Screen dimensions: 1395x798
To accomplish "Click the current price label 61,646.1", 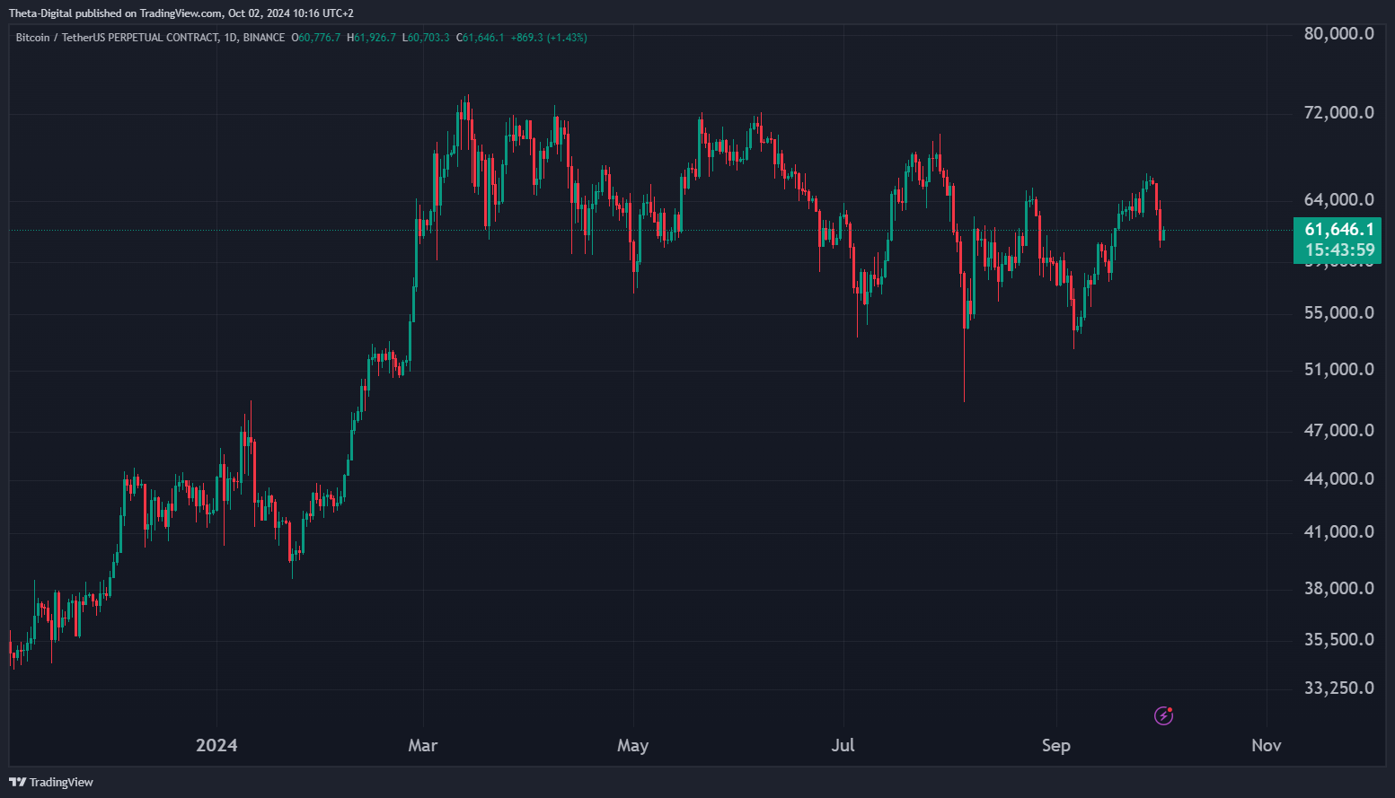I will point(1338,230).
